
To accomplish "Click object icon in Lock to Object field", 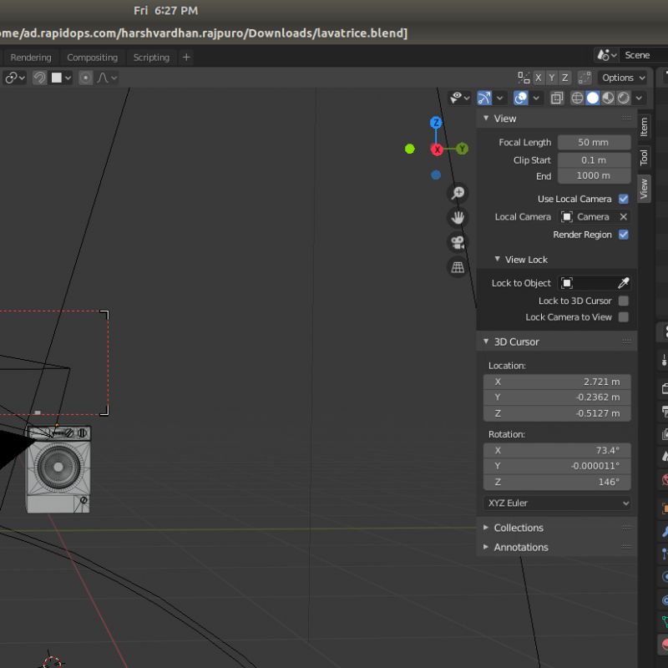I will tap(567, 283).
